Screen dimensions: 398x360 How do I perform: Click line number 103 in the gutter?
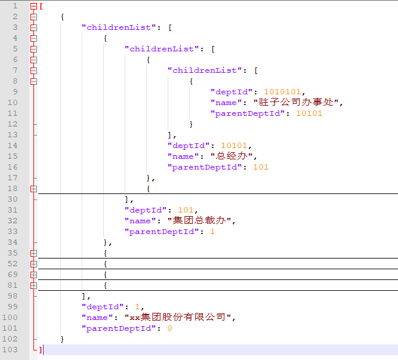tap(10, 350)
